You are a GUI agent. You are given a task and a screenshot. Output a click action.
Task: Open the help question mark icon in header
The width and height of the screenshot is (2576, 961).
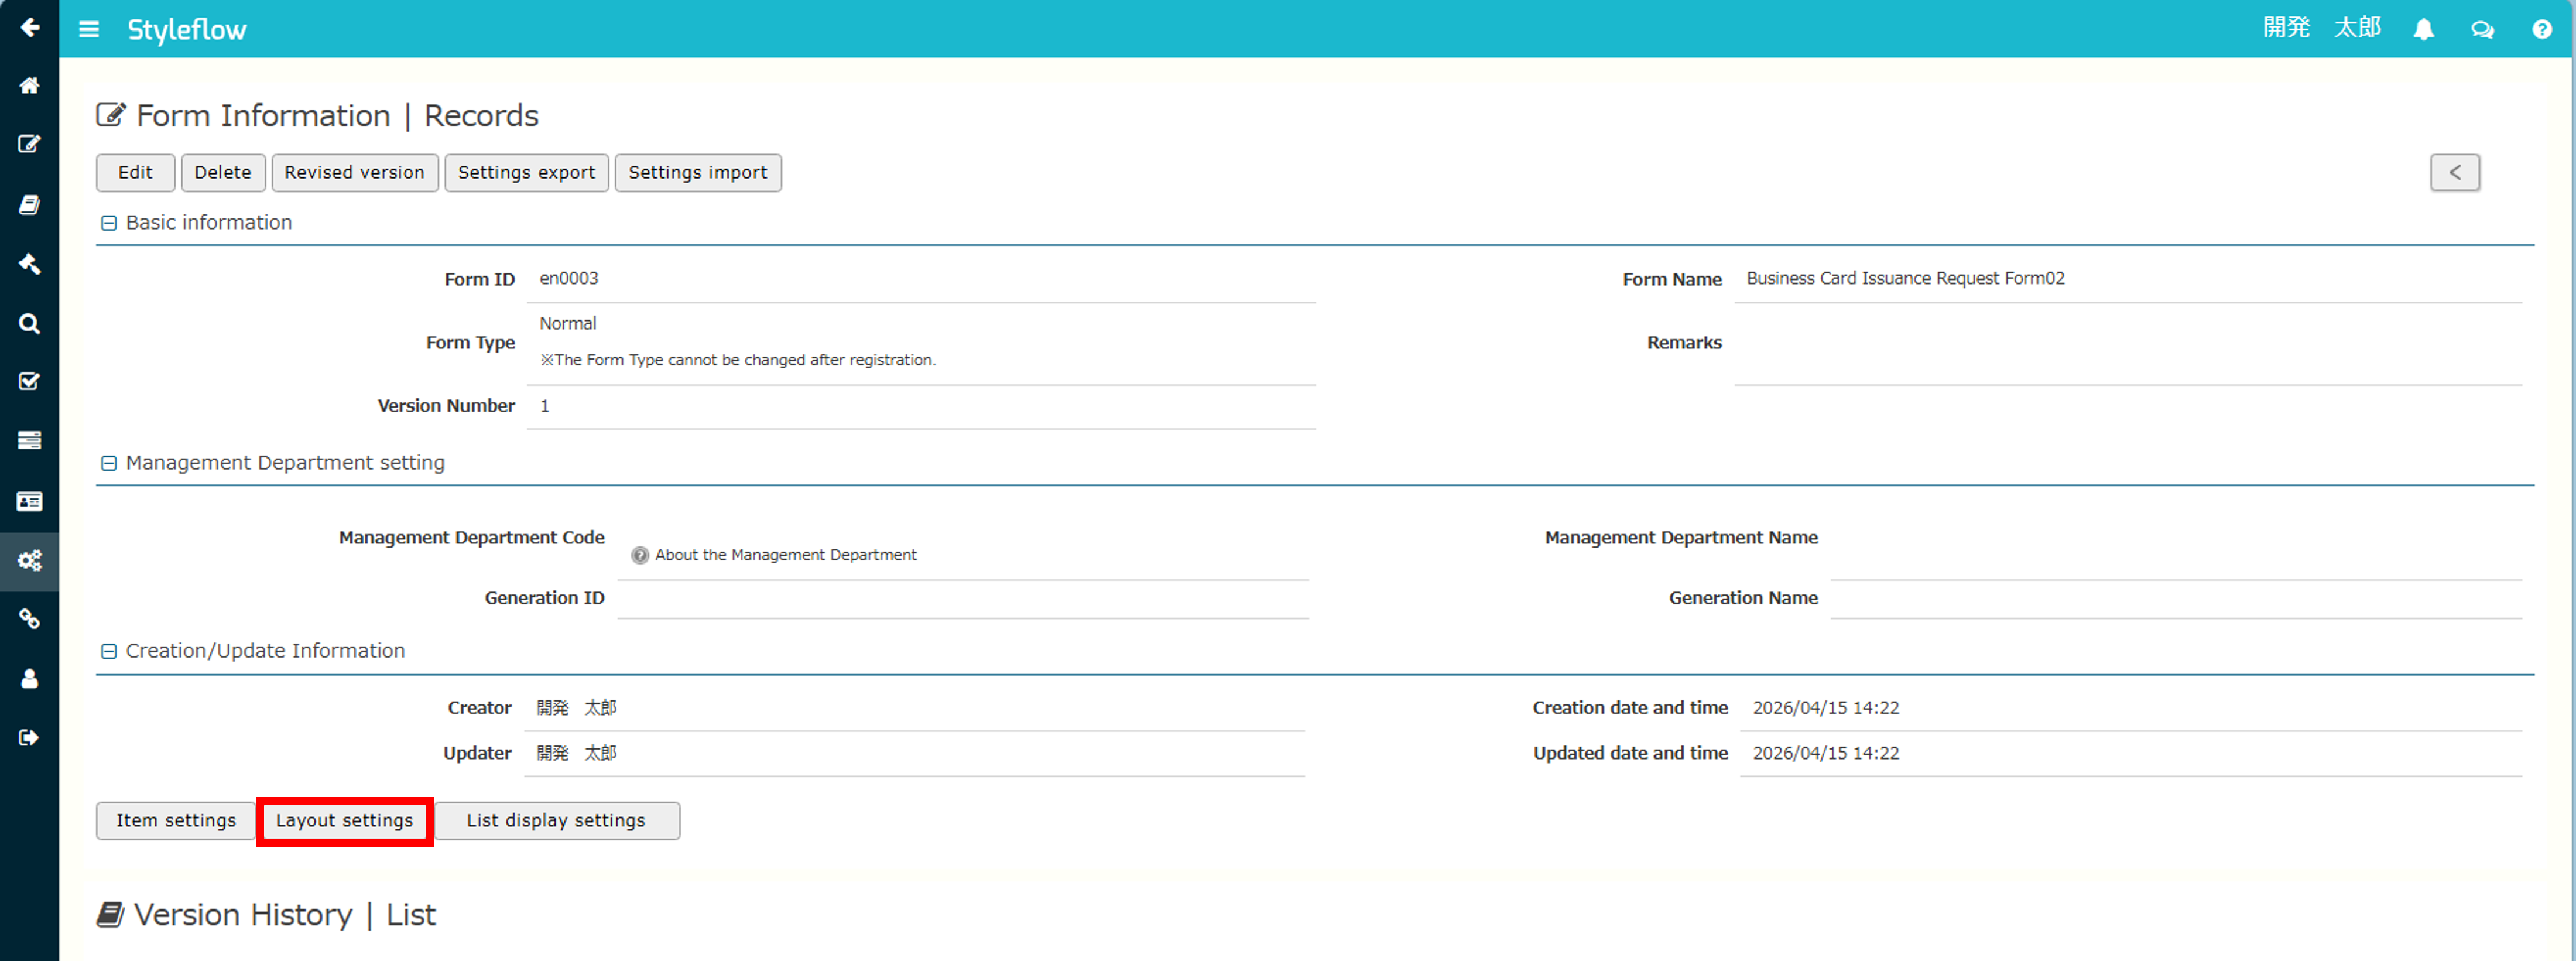2541,30
